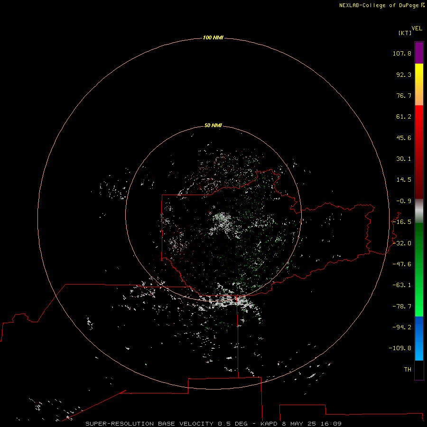Select the -63.1 velocity value

click(x=402, y=285)
